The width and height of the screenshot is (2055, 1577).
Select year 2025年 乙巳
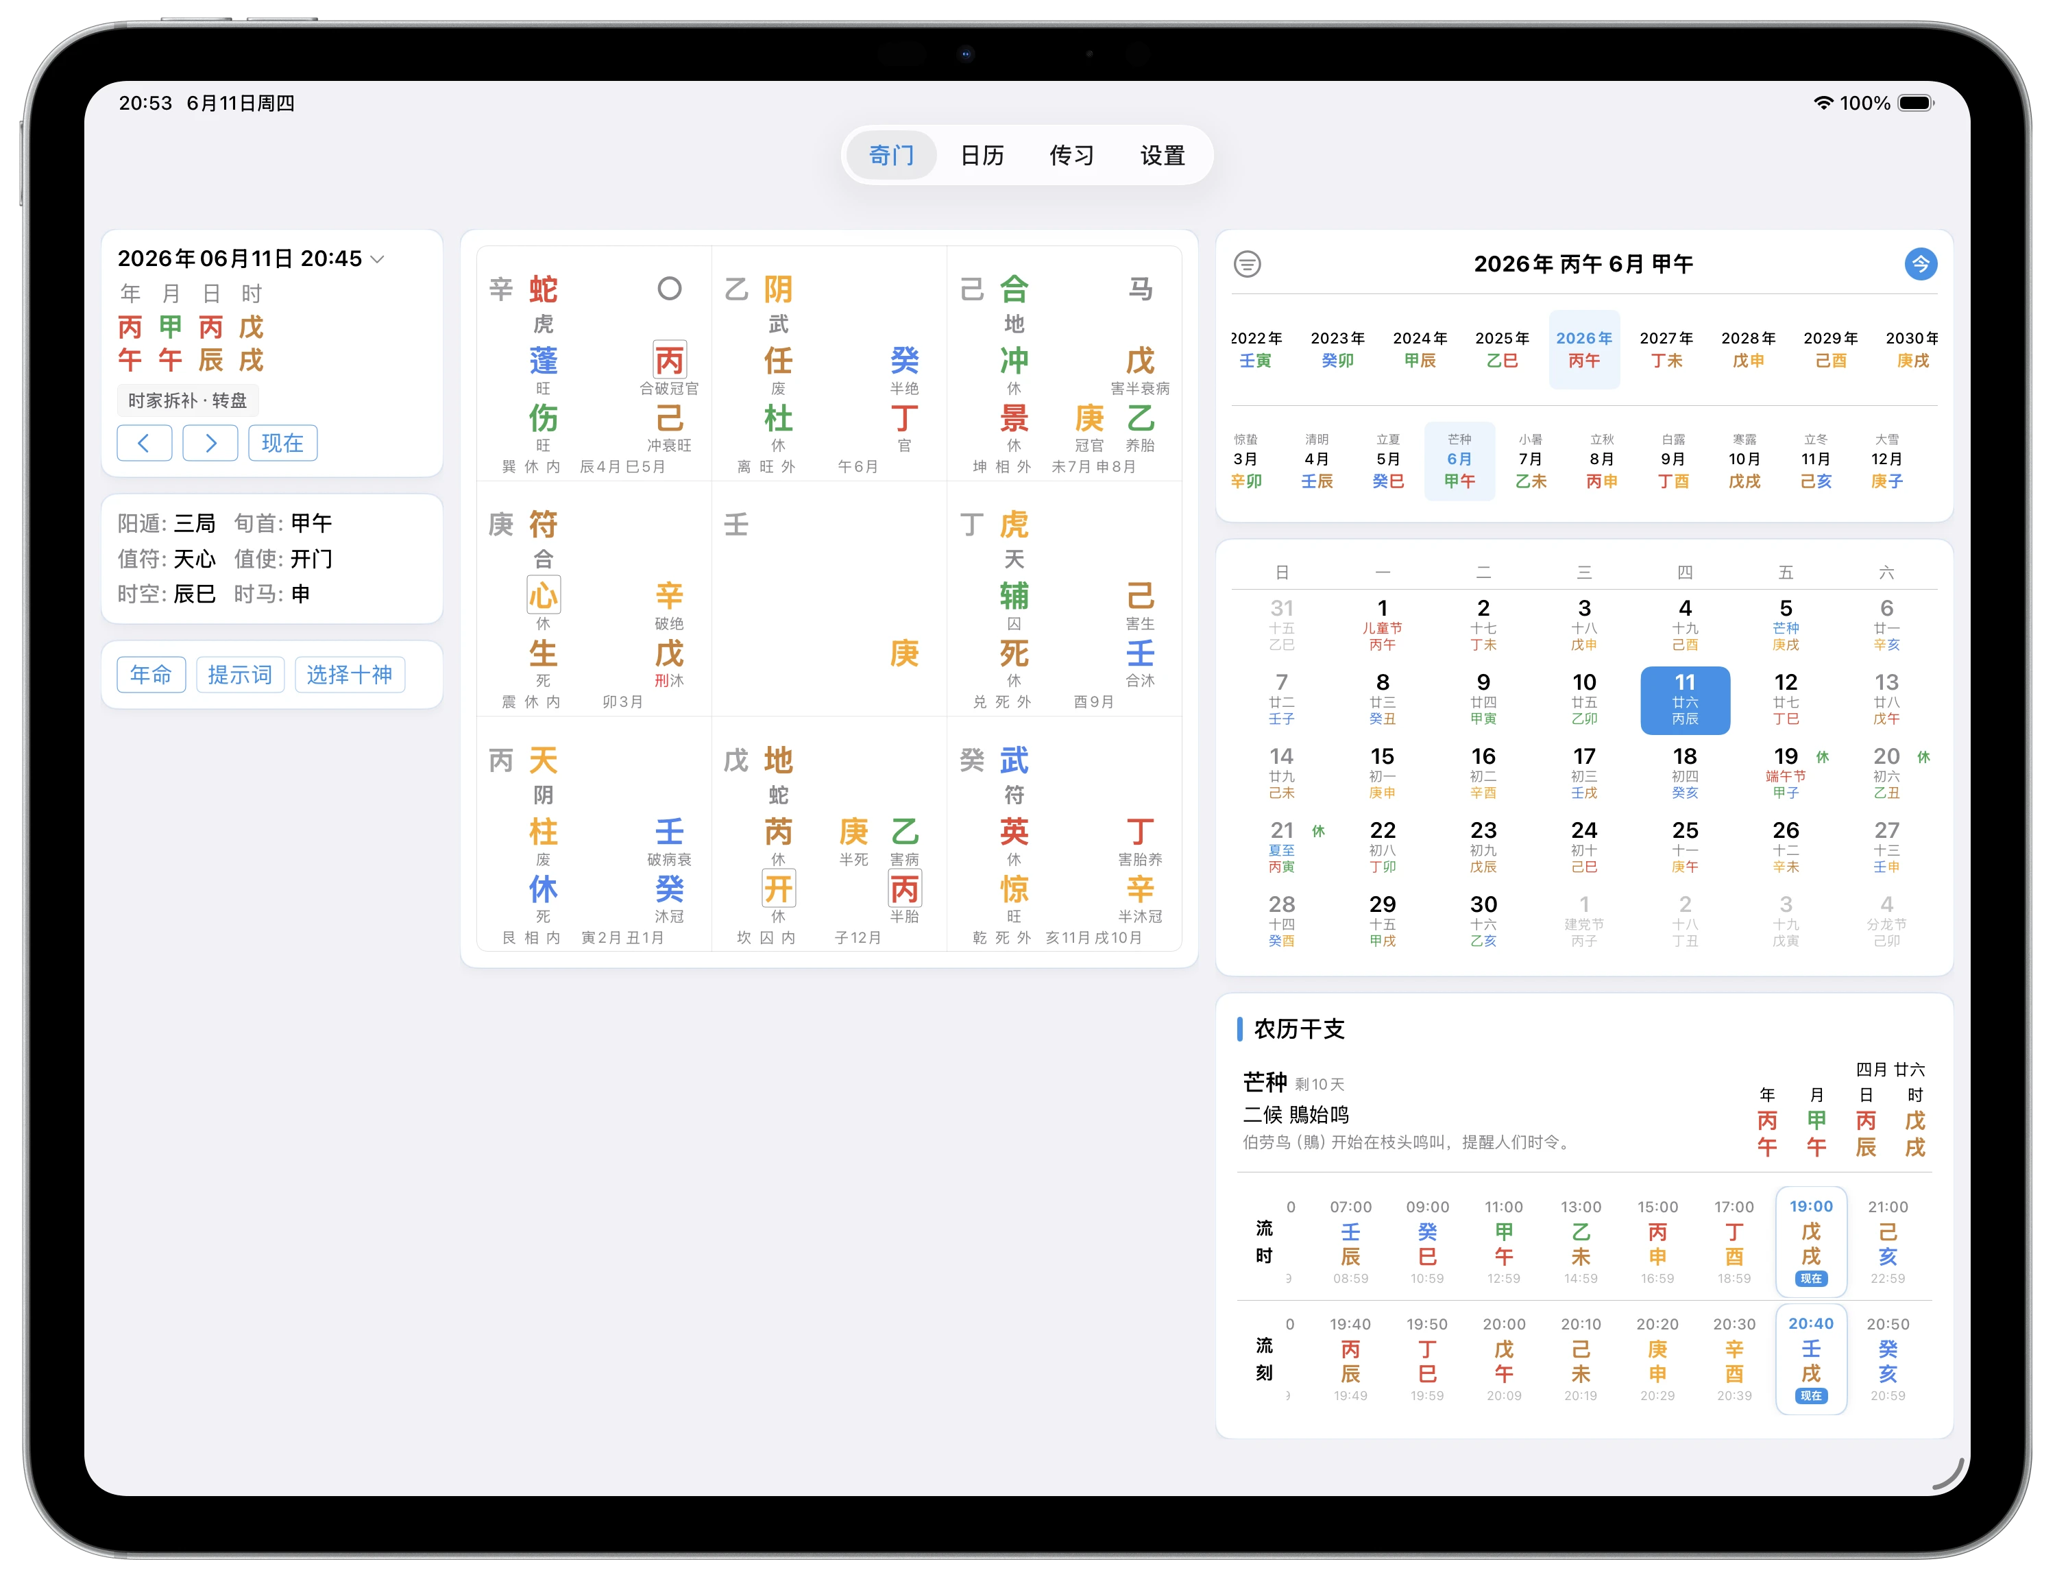[1501, 349]
